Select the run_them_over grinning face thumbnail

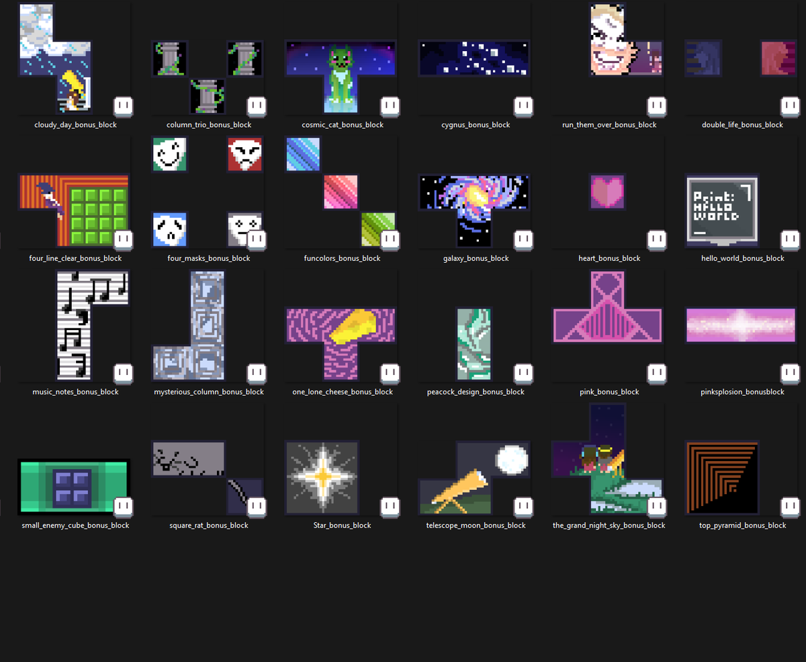coord(626,40)
